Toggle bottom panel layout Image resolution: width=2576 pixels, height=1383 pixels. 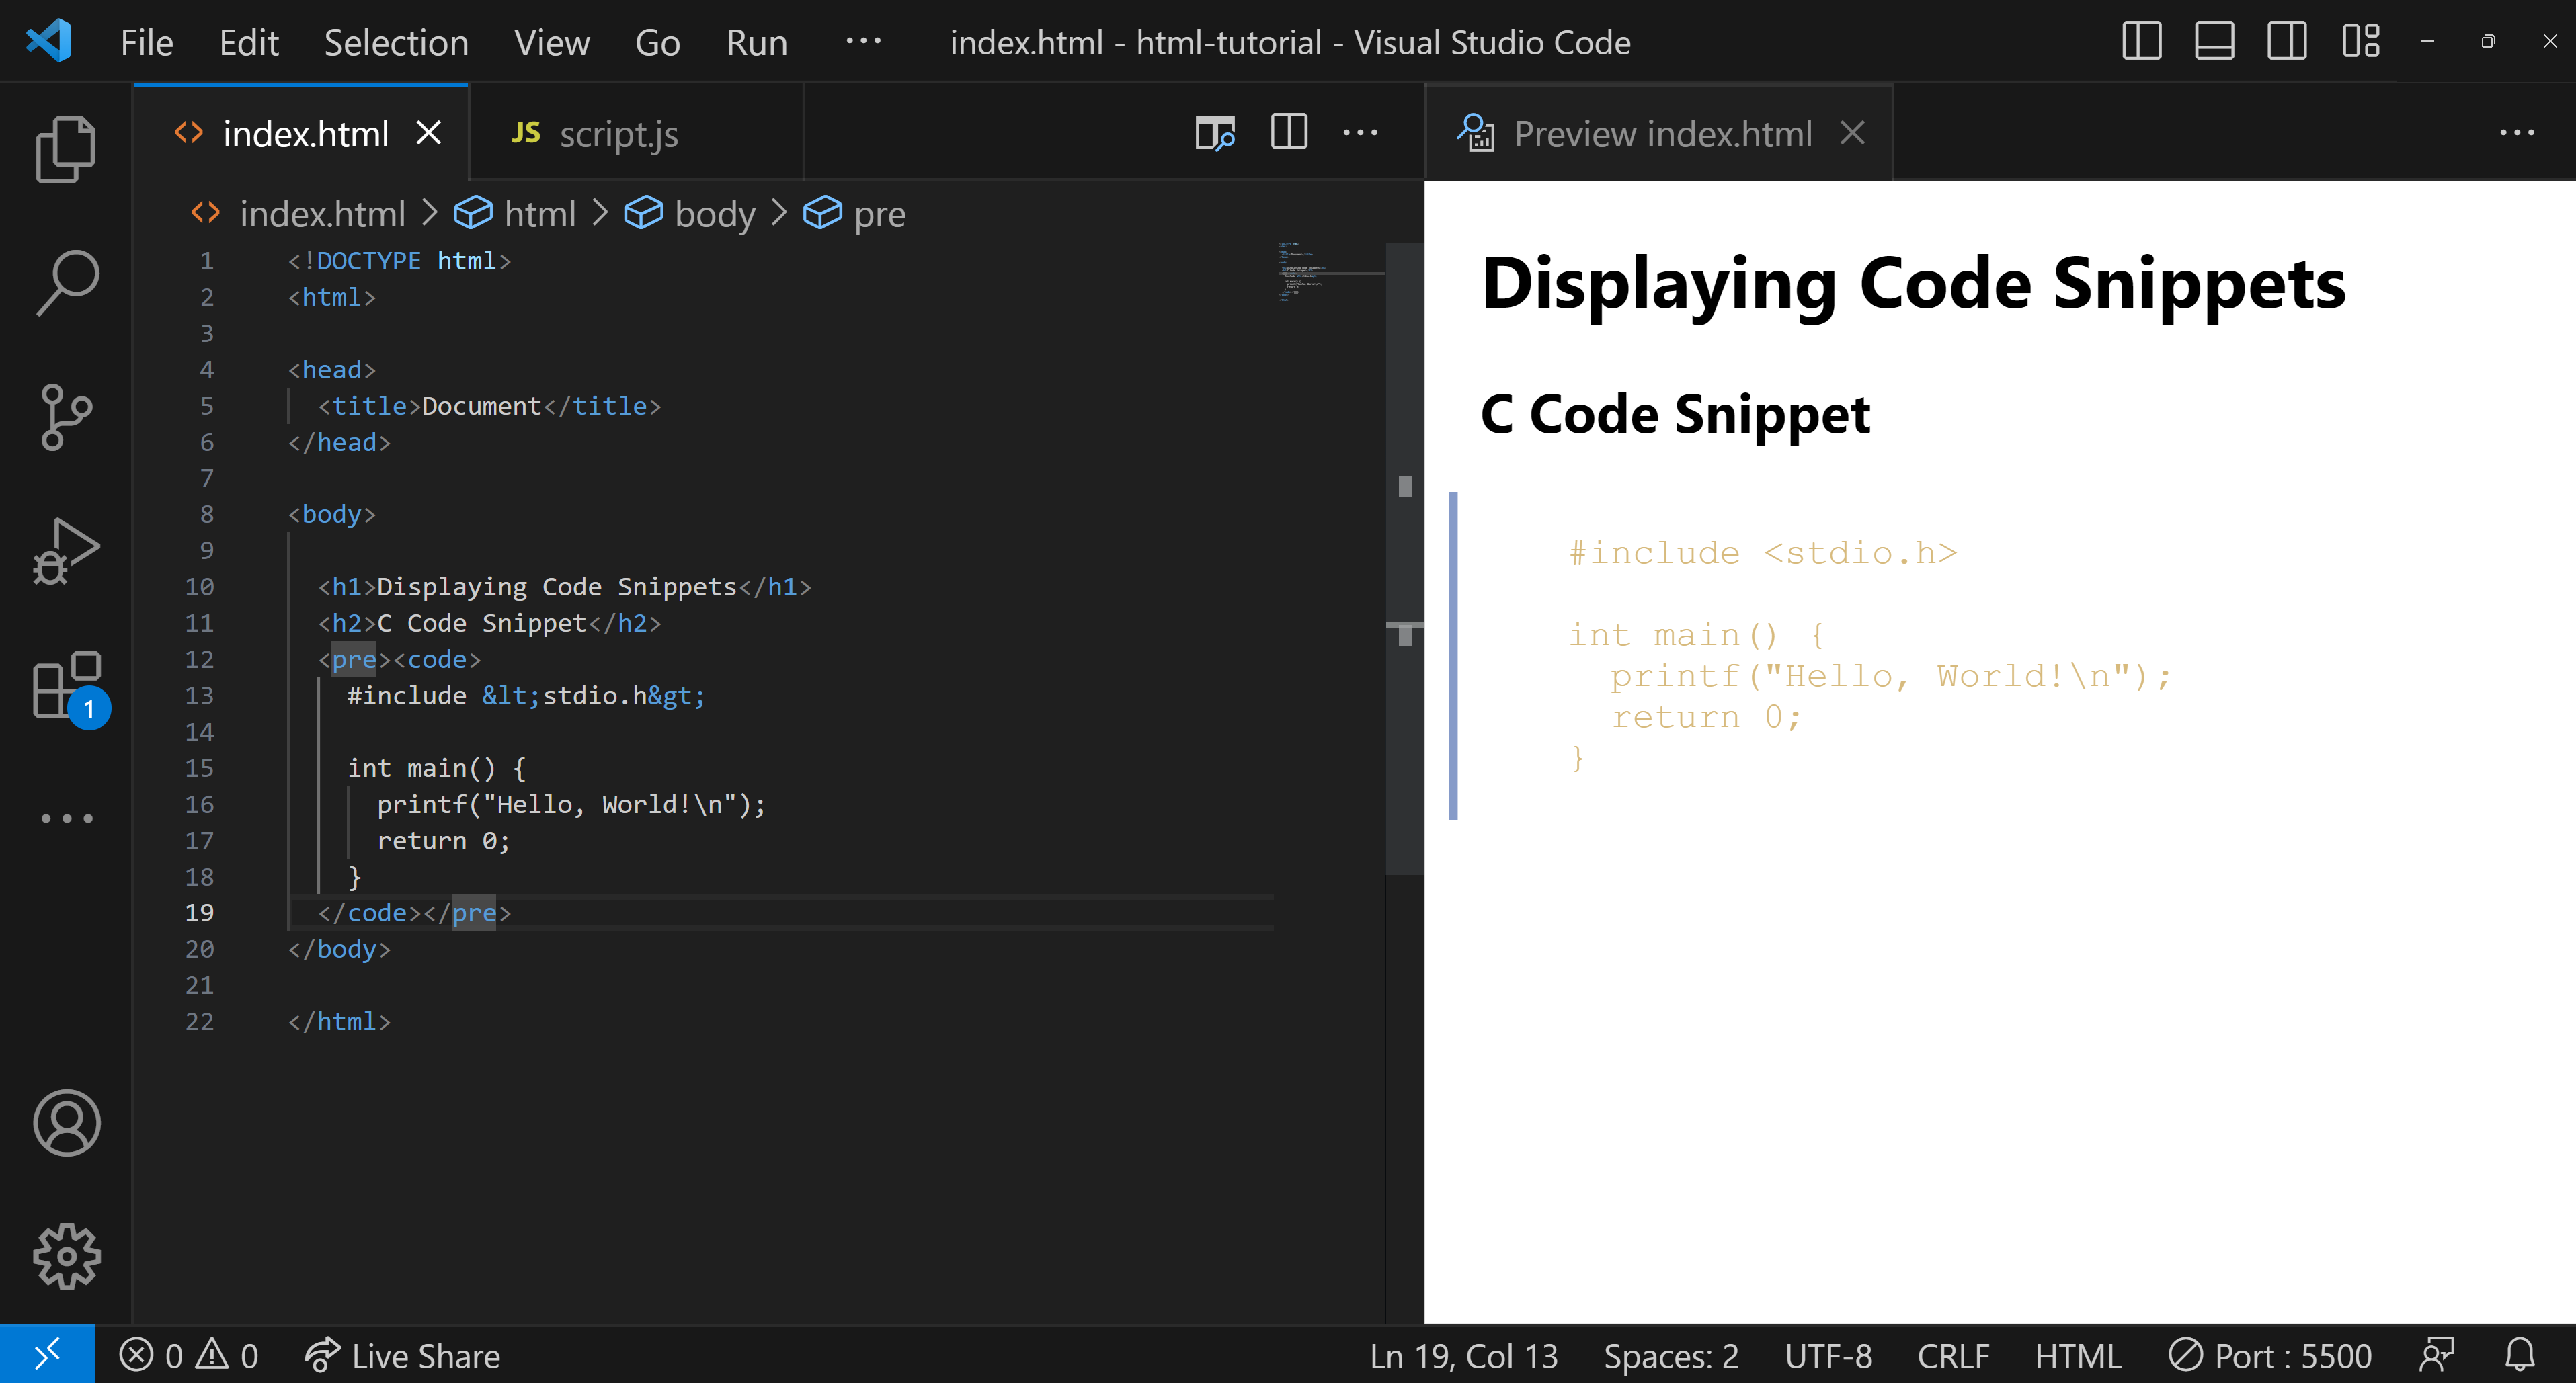click(x=2214, y=42)
